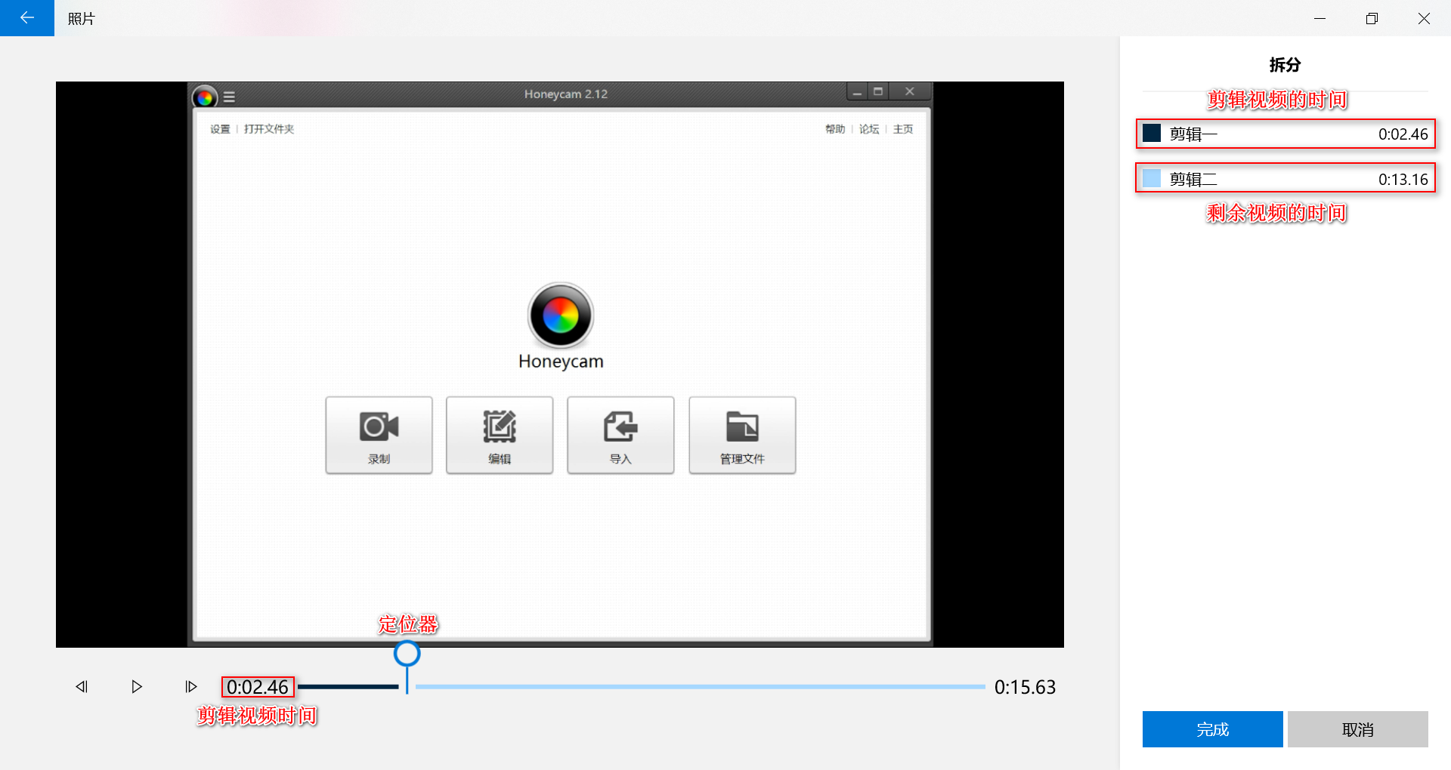The height and width of the screenshot is (770, 1451).
Task: Click the Honeycam window maximize button
Action: point(878,92)
